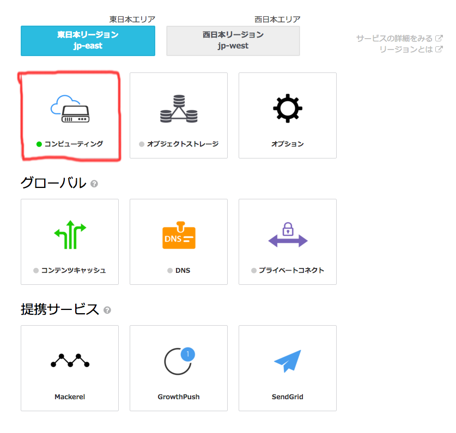
Task: Click gray status dot beside オブジェクトストレージ
Action: (x=142, y=144)
